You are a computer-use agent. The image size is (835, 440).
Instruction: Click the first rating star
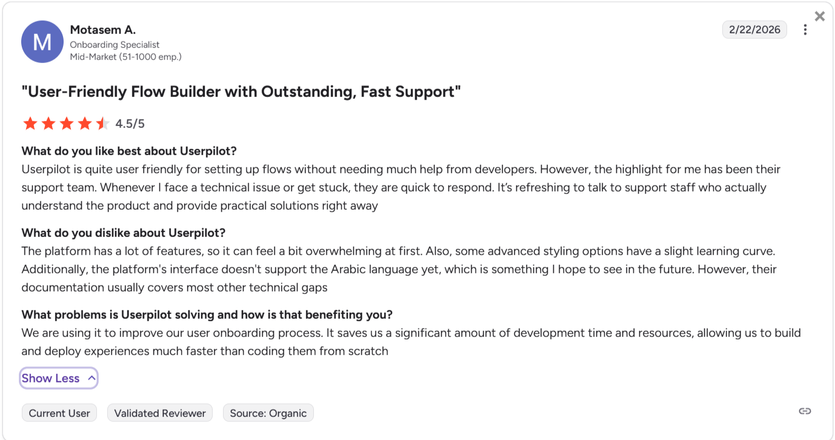(30, 124)
